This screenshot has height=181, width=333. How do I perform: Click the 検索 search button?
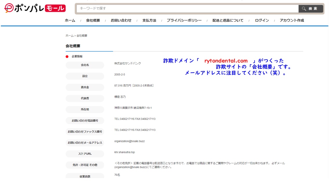click(x=311, y=9)
